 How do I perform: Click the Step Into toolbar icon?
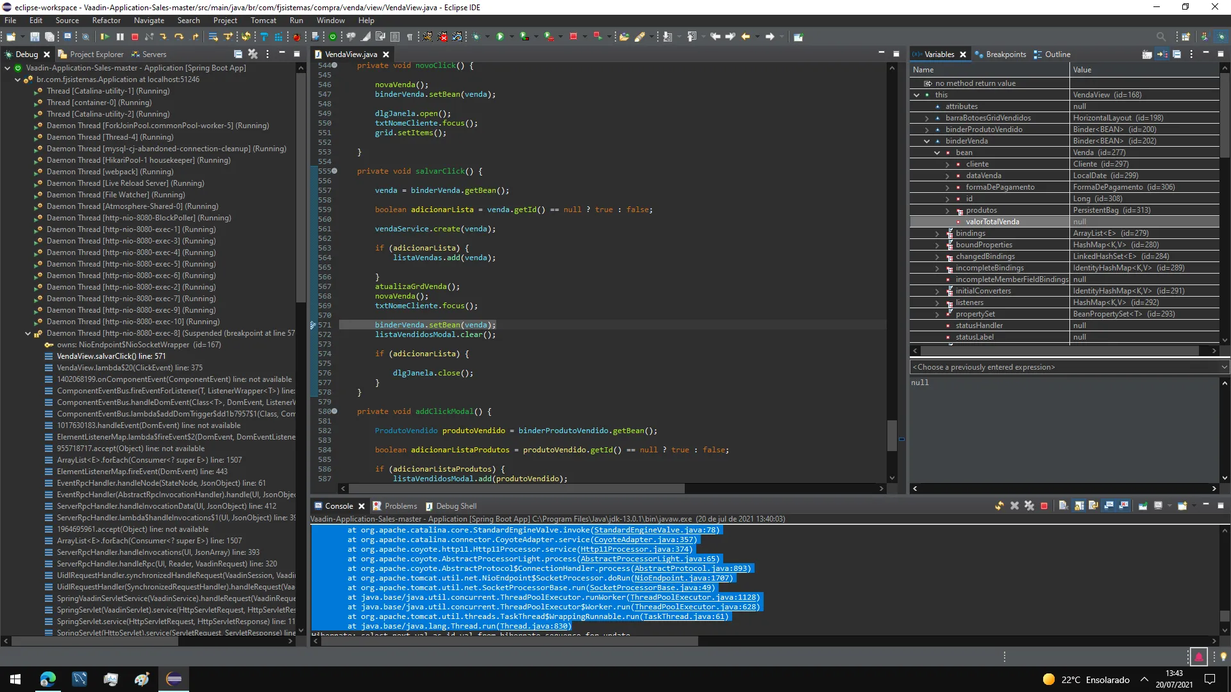click(x=163, y=37)
